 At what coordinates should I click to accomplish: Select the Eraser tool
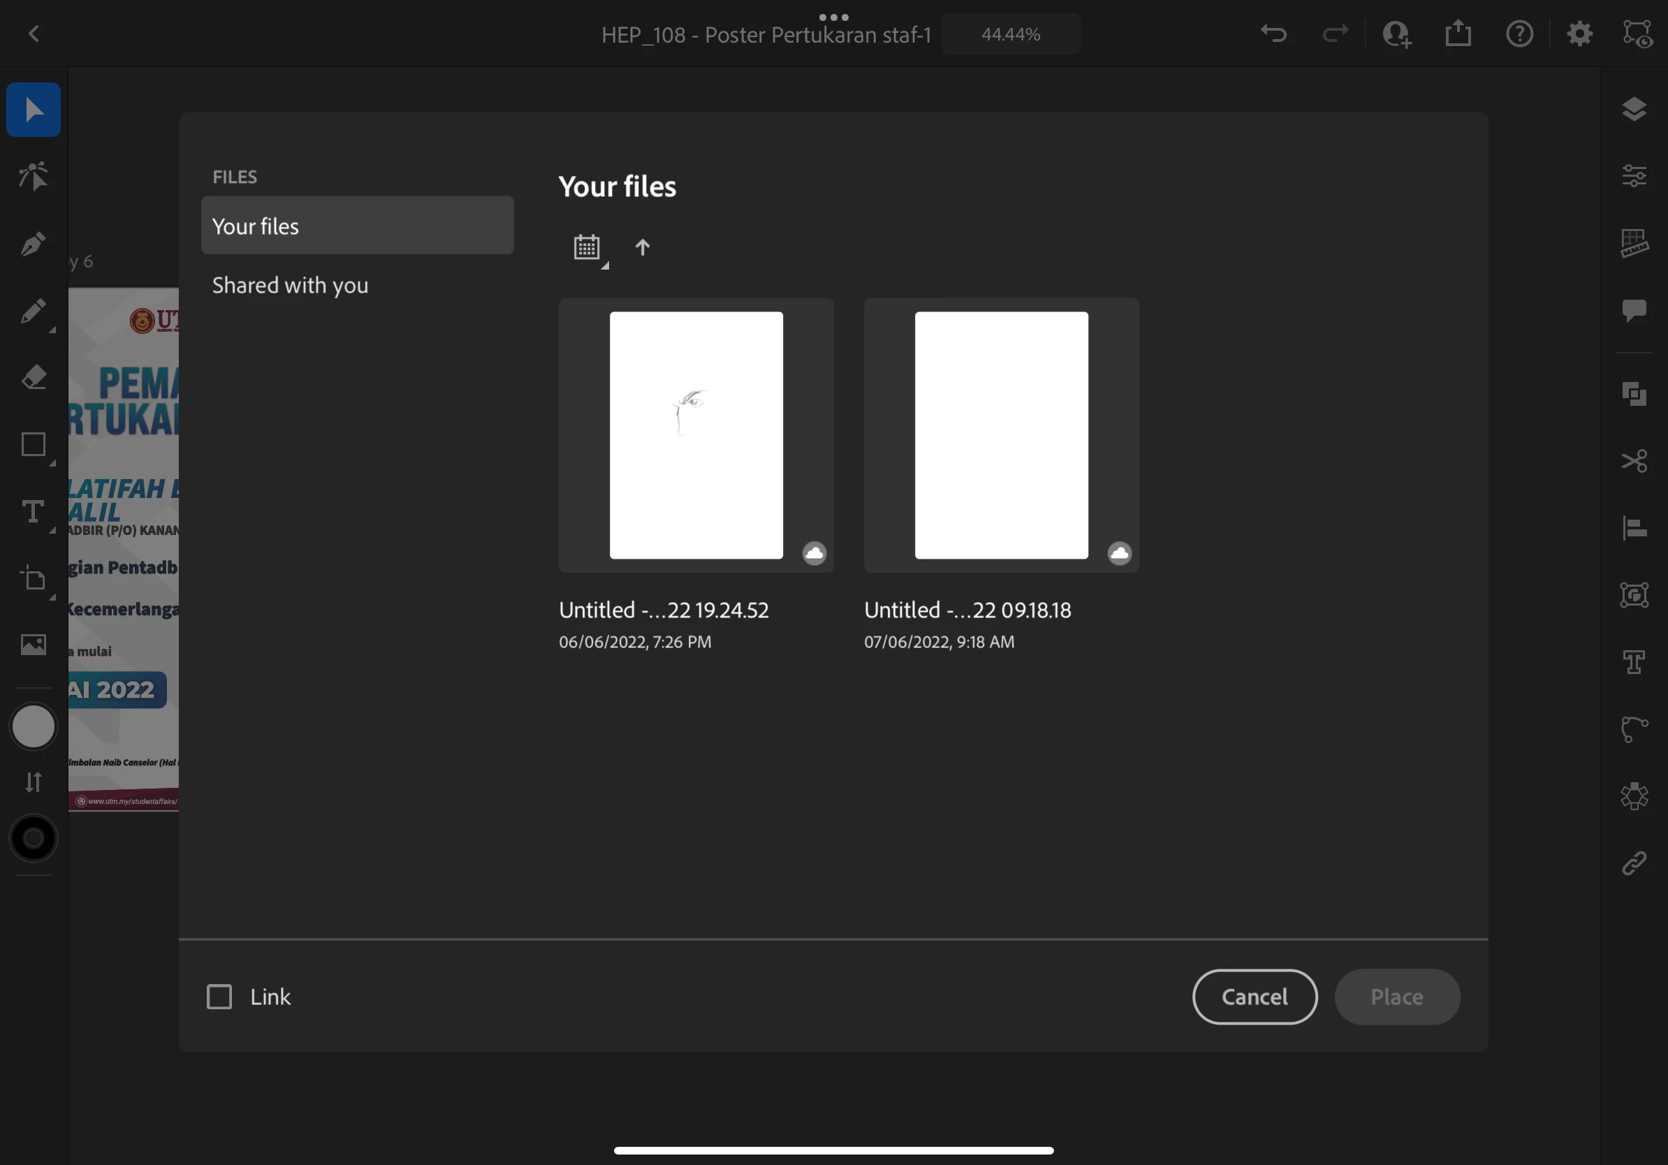click(x=34, y=378)
